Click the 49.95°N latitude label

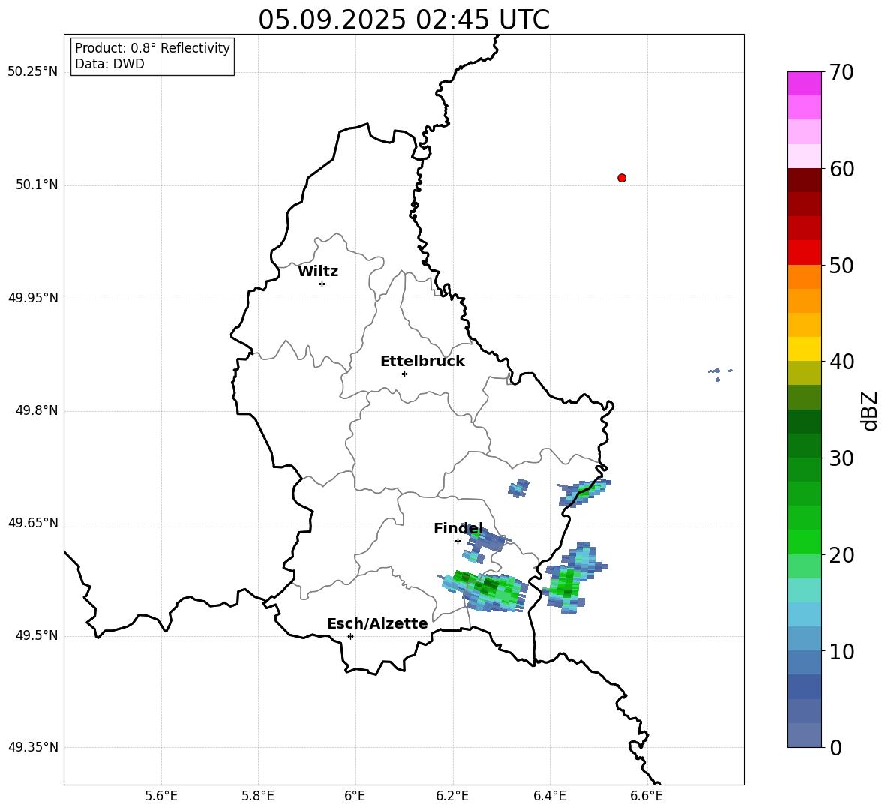point(33,298)
